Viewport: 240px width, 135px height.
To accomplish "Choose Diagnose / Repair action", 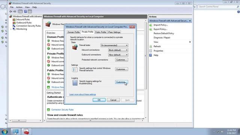I will click(x=162, y=37).
